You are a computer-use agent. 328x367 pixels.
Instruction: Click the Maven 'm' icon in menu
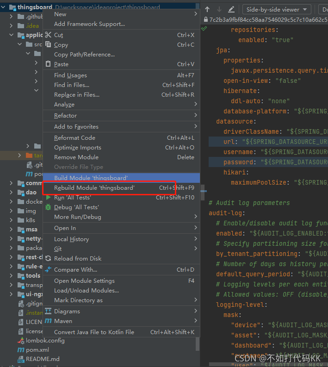point(48,321)
